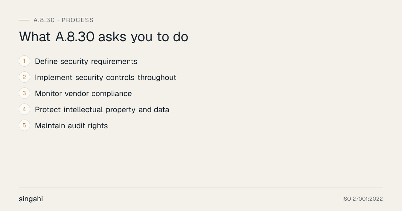Image resolution: width=402 pixels, height=211 pixels.
Task: Click the number 3 circle badge
Action: tap(24, 93)
